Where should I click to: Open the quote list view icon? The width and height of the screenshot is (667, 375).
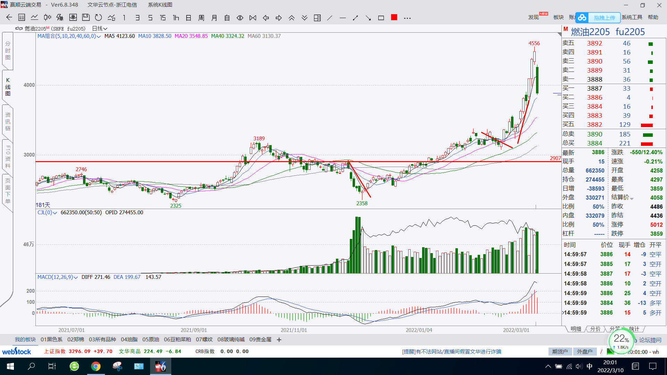(22, 17)
